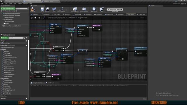This screenshot has height=105, width=187.
Task: Click Clear in compiler results
Action: point(145,99)
